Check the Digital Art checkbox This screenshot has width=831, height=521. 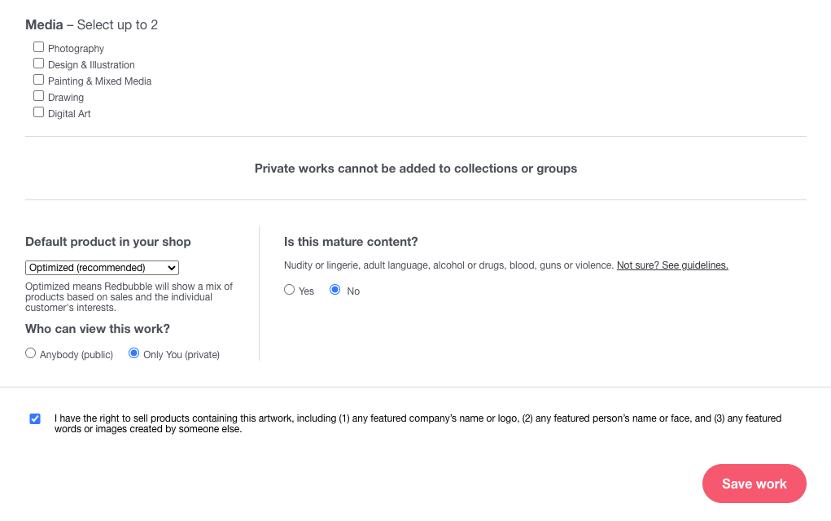[39, 112]
